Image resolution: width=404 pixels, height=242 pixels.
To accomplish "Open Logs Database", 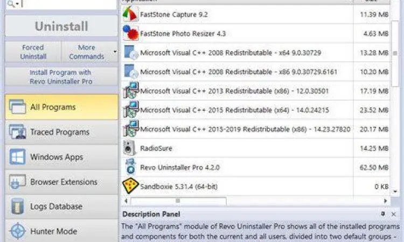I will pos(61,207).
